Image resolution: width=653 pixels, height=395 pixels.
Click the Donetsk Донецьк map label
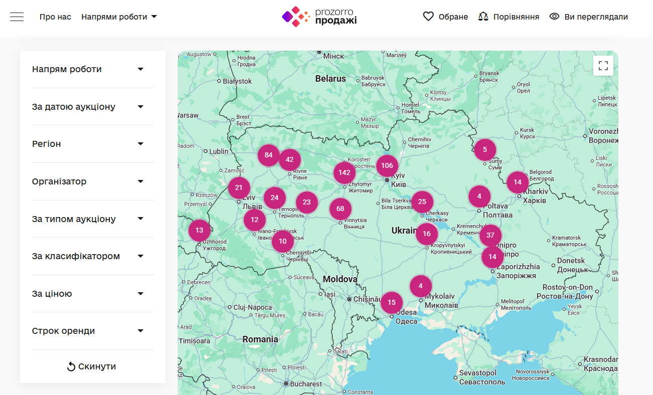coord(573,265)
